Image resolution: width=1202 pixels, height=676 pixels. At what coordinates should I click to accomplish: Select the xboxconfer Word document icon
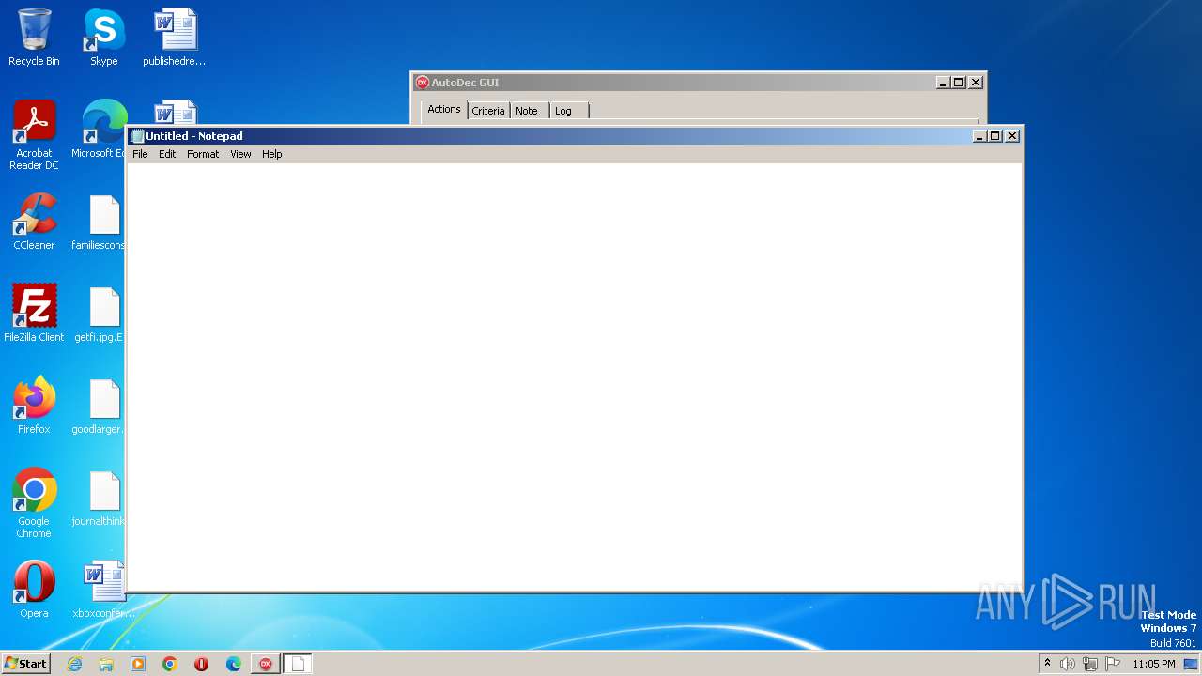pos(103,590)
